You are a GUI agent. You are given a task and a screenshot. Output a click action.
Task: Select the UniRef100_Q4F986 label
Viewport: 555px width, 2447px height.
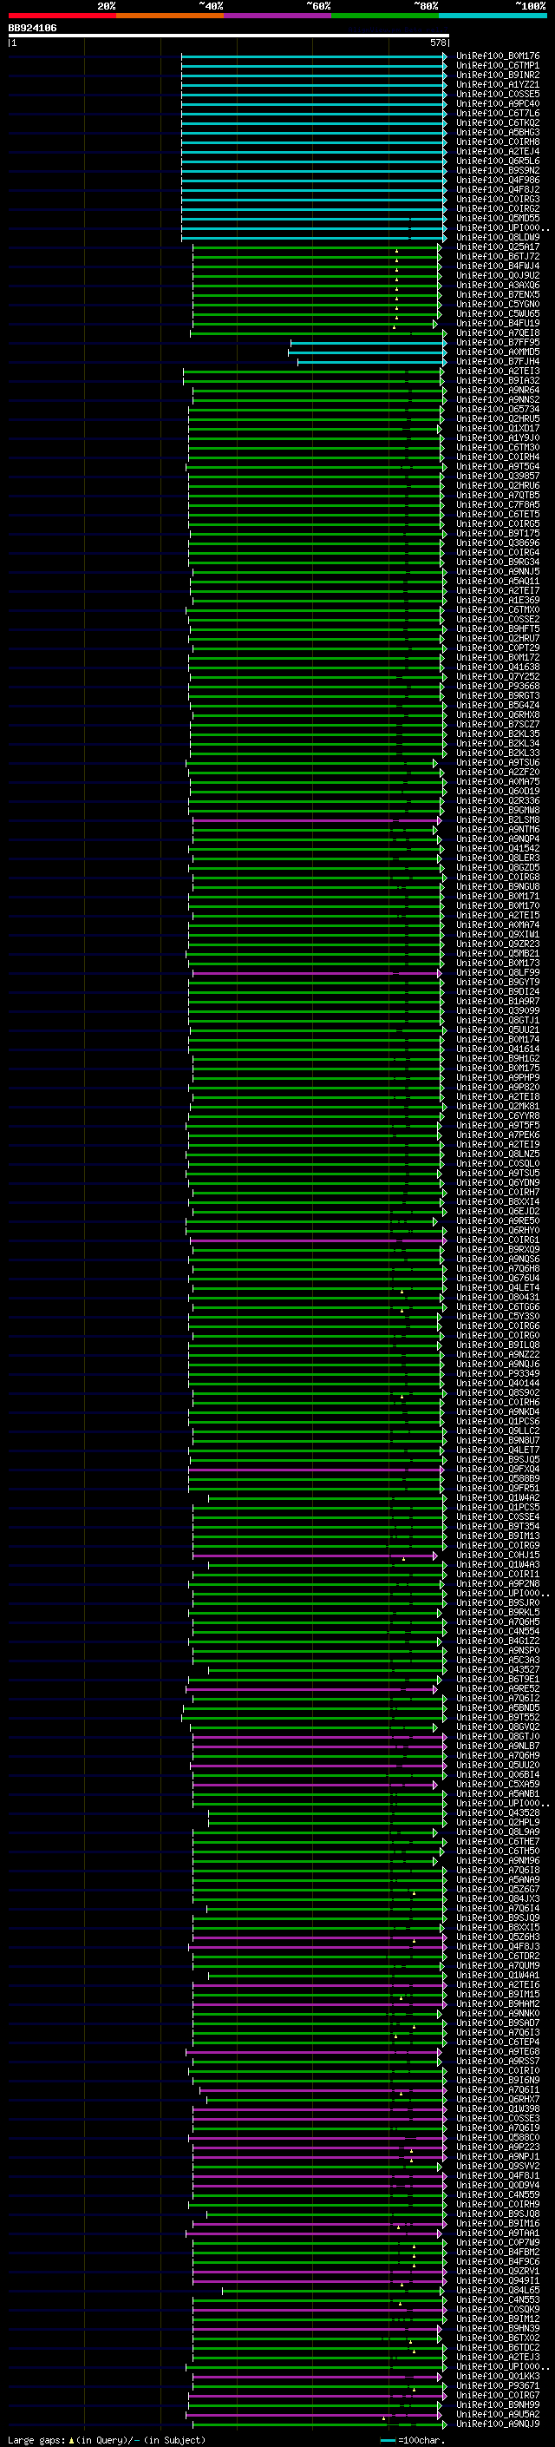(x=497, y=181)
